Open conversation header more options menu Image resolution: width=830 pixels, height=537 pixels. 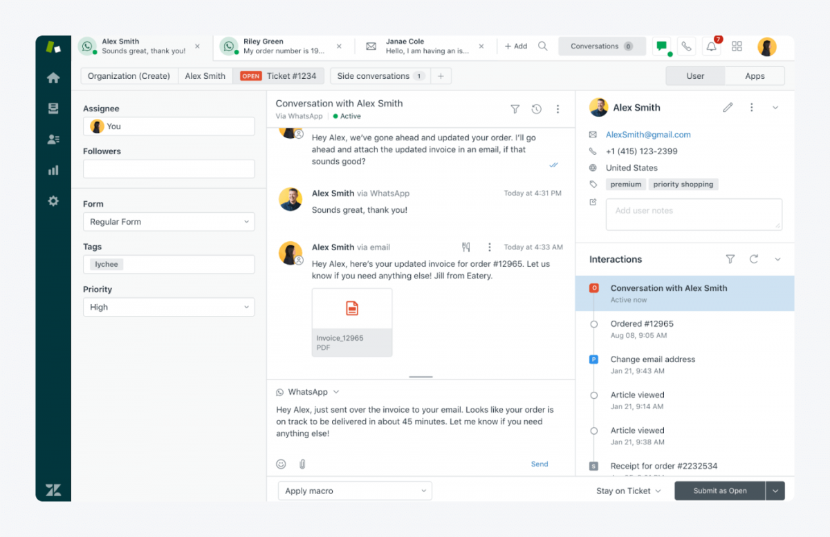pos(558,109)
